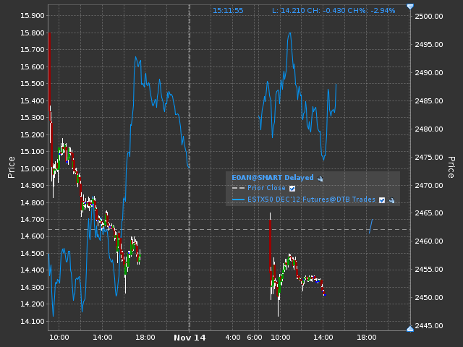This screenshot has width=463, height=347.
Task: Click the lower triangle handle near 2445.00
Action: point(410,329)
